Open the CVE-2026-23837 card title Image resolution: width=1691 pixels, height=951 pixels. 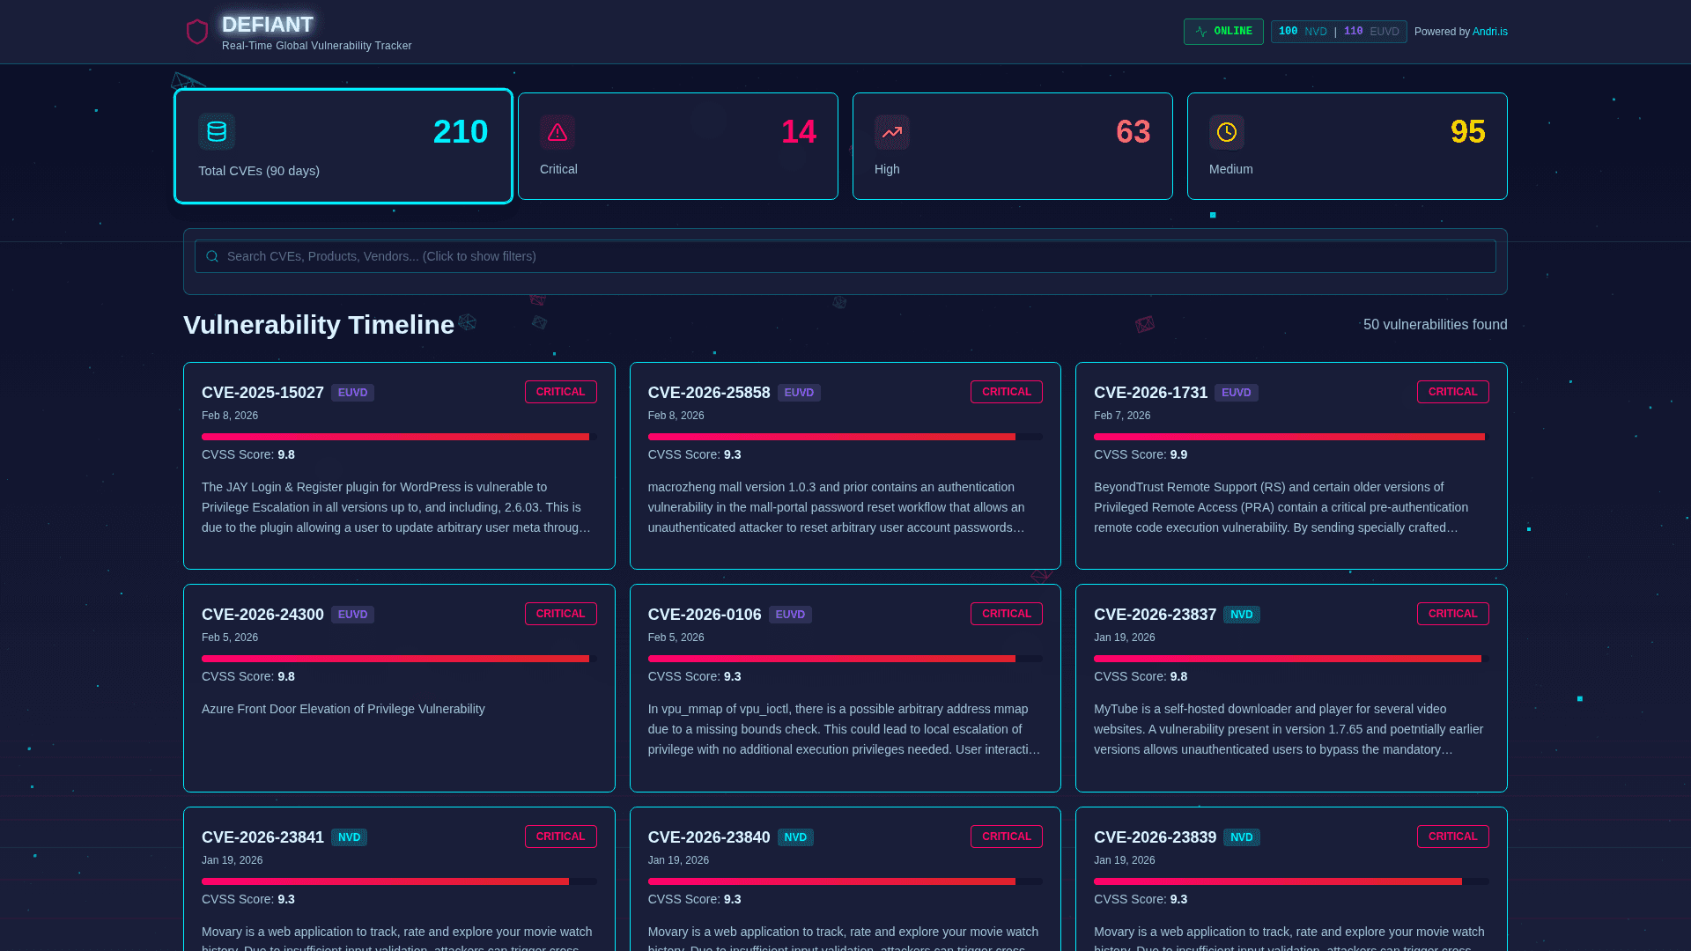click(x=1155, y=615)
